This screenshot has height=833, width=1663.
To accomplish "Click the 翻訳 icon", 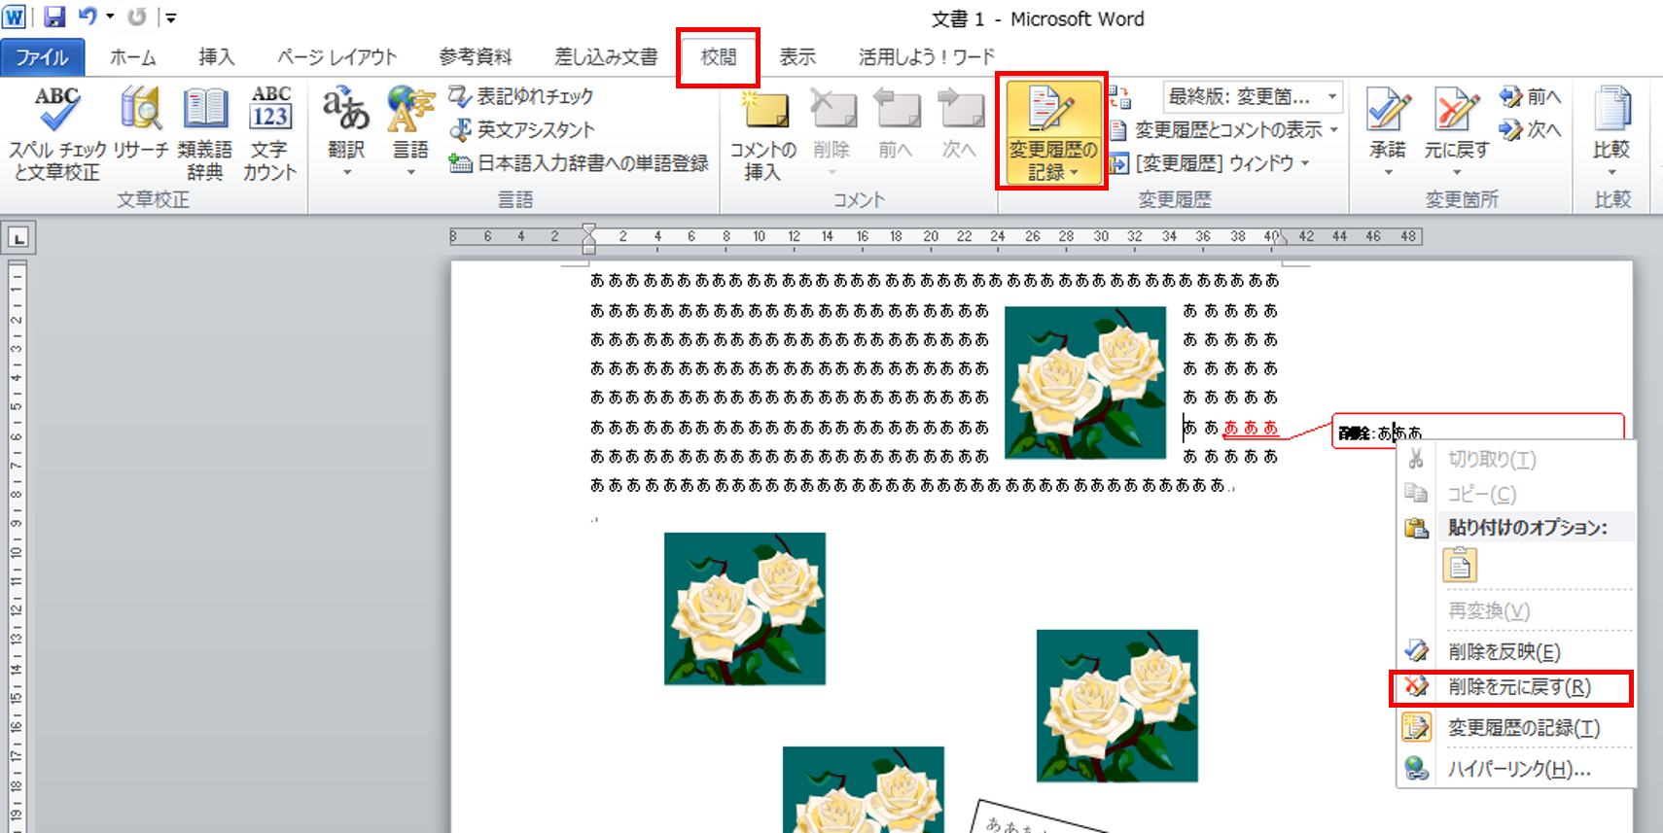I will coord(346,109).
